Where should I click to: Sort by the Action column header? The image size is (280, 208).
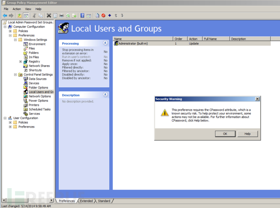pyautogui.click(x=195, y=39)
